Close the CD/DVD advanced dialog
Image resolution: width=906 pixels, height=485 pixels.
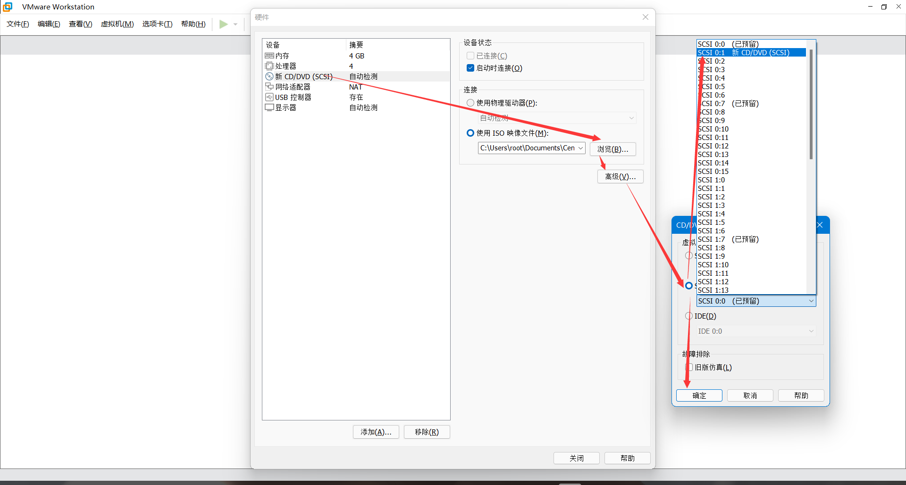(x=820, y=225)
